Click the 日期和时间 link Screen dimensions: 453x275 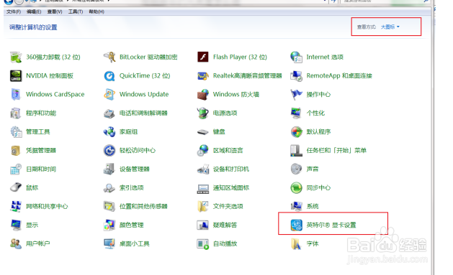[x=41, y=169]
